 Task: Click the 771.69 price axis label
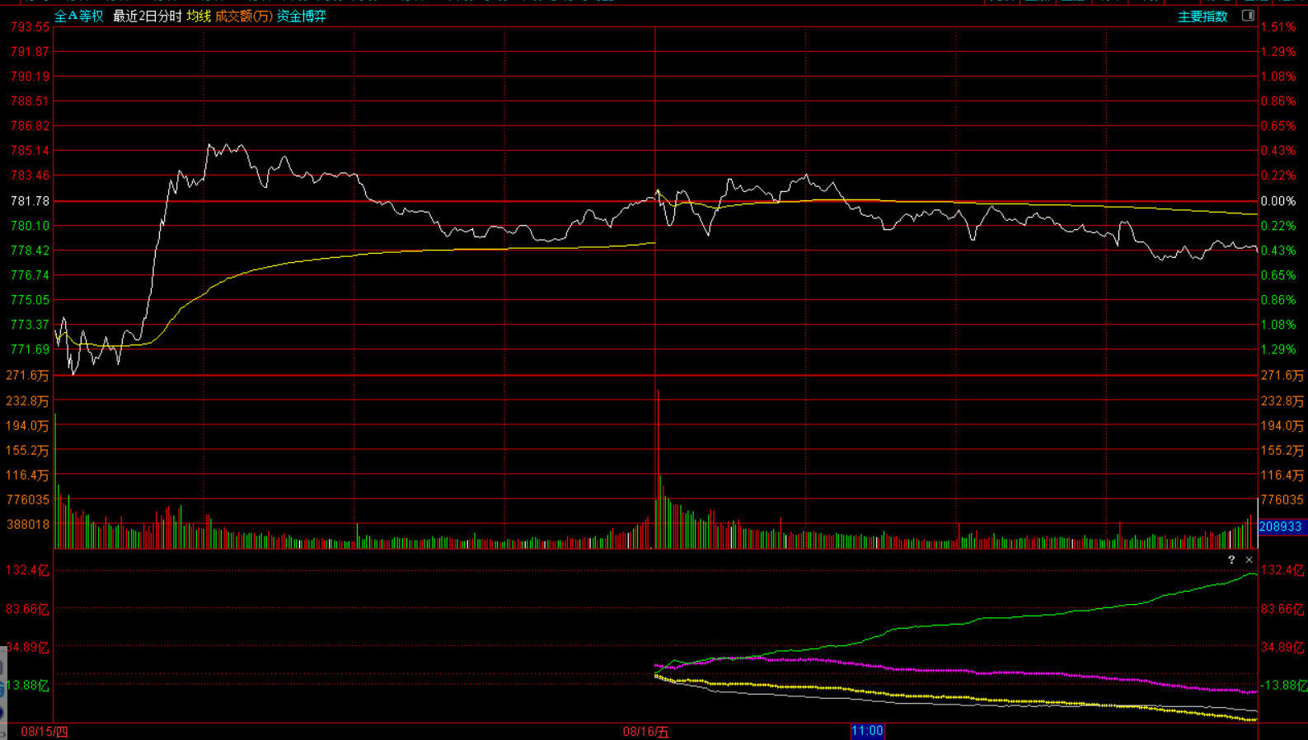coord(30,349)
